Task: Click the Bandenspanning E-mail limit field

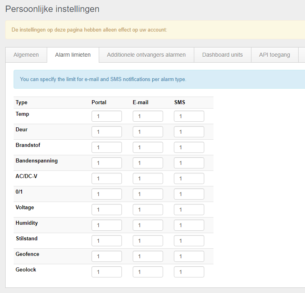Action: click(148, 163)
